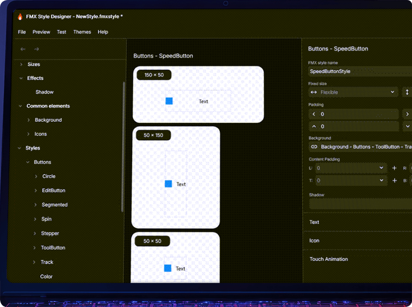Click the horizontal width arrows icon in Fixed size
The image size is (412, 307).
[314, 92]
